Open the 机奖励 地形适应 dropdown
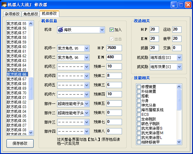Screen dimensions: 193x154 tap(179, 58)
